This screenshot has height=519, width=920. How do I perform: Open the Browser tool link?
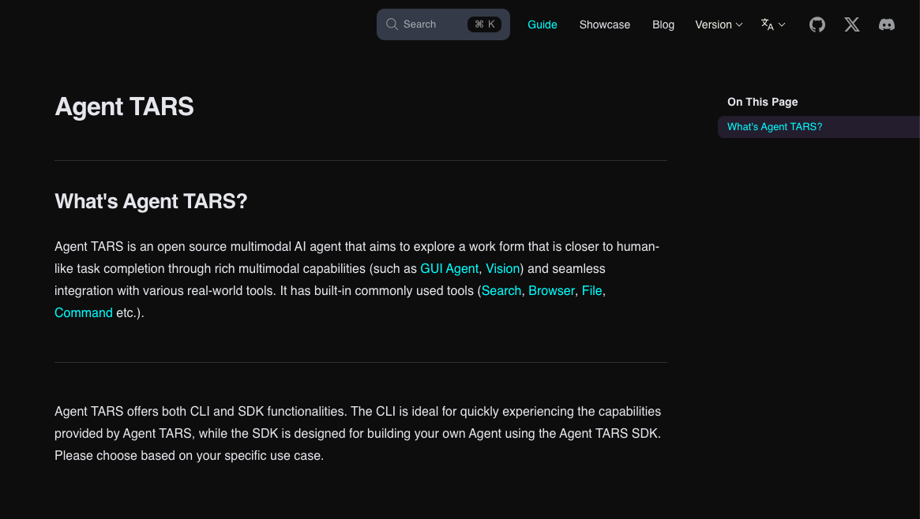(x=551, y=291)
